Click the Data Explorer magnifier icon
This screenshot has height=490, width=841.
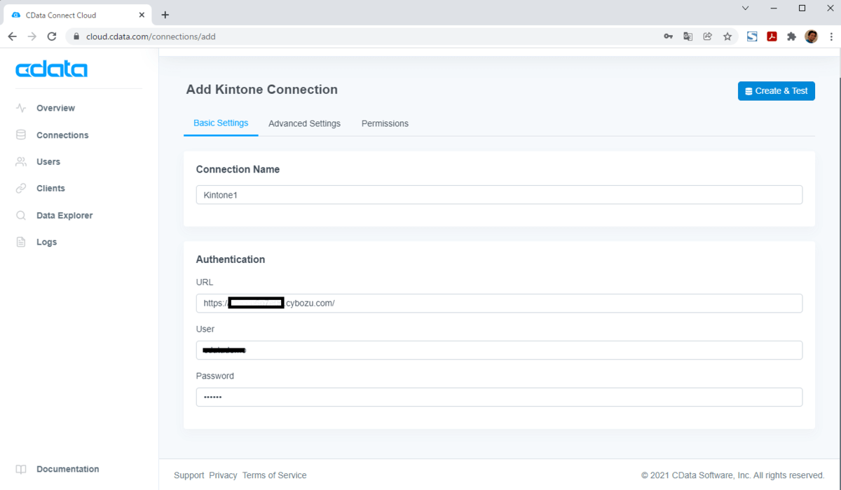click(21, 215)
